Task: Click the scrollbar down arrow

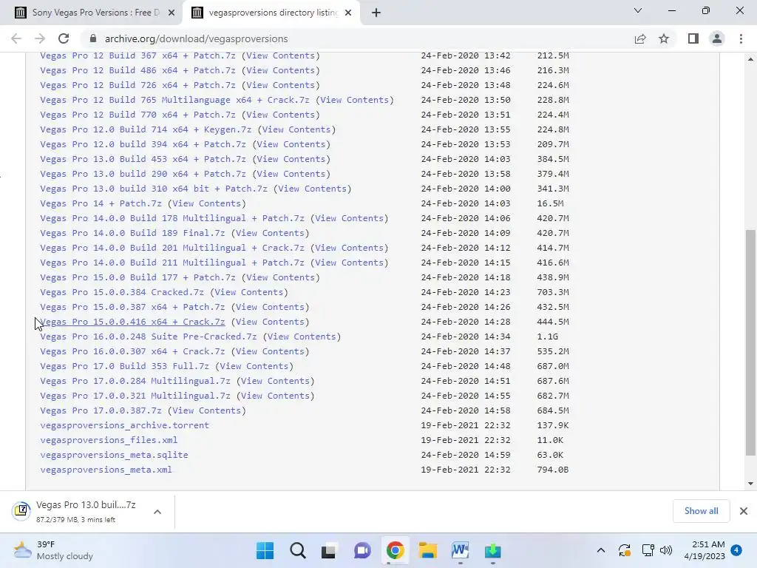Action: pyautogui.click(x=750, y=484)
